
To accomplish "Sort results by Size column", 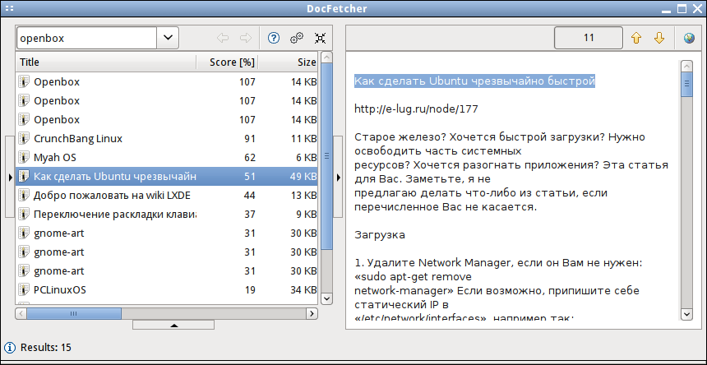I will coord(288,62).
